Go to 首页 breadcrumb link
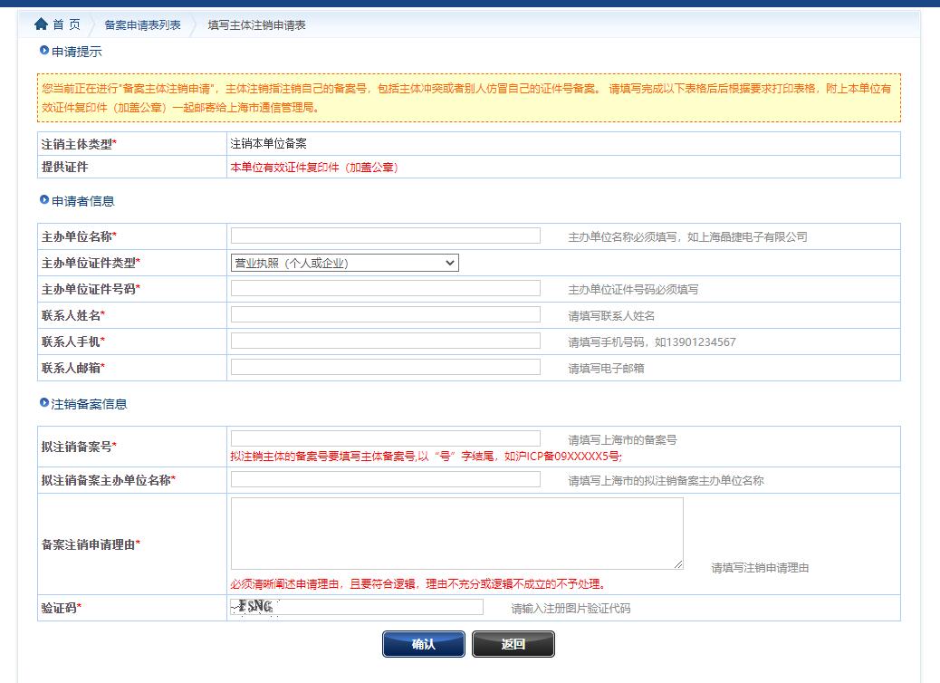The image size is (940, 683). [66, 24]
